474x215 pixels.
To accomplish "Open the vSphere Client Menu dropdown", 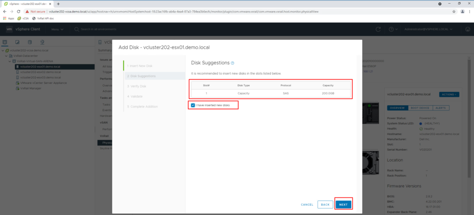I will coord(57,29).
